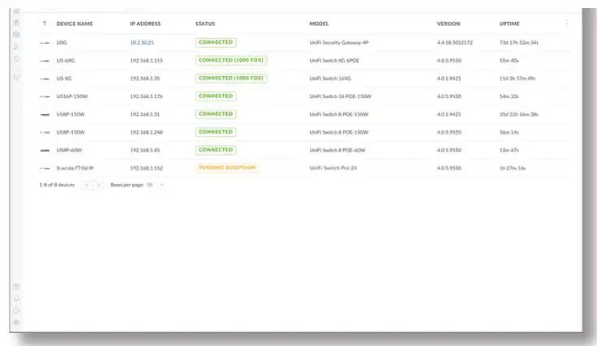Click model UniFi Switch 16XG
This screenshot has height=346, width=597.
pyautogui.click(x=330, y=79)
